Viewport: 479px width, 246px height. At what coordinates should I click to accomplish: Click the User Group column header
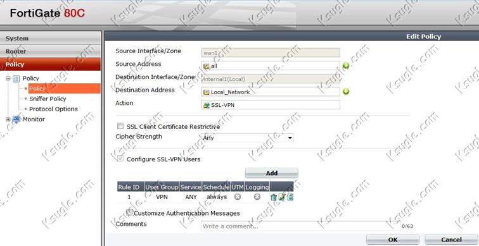[x=162, y=187]
